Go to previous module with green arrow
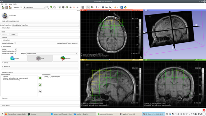Viewport: 206px width, 116px height. [x=51, y=7]
